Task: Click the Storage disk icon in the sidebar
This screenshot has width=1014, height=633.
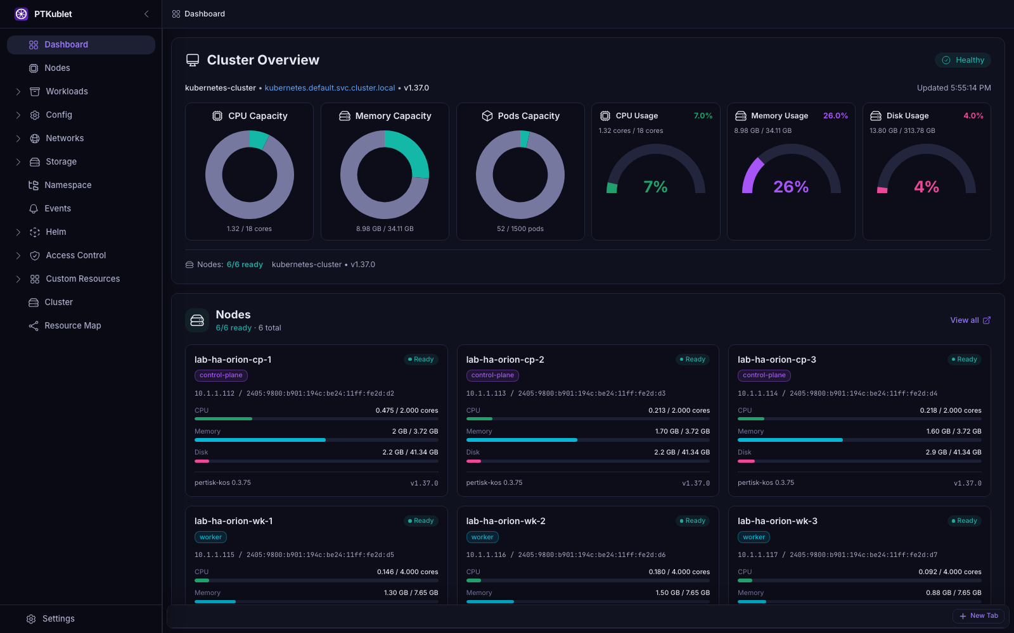Action: (x=35, y=162)
